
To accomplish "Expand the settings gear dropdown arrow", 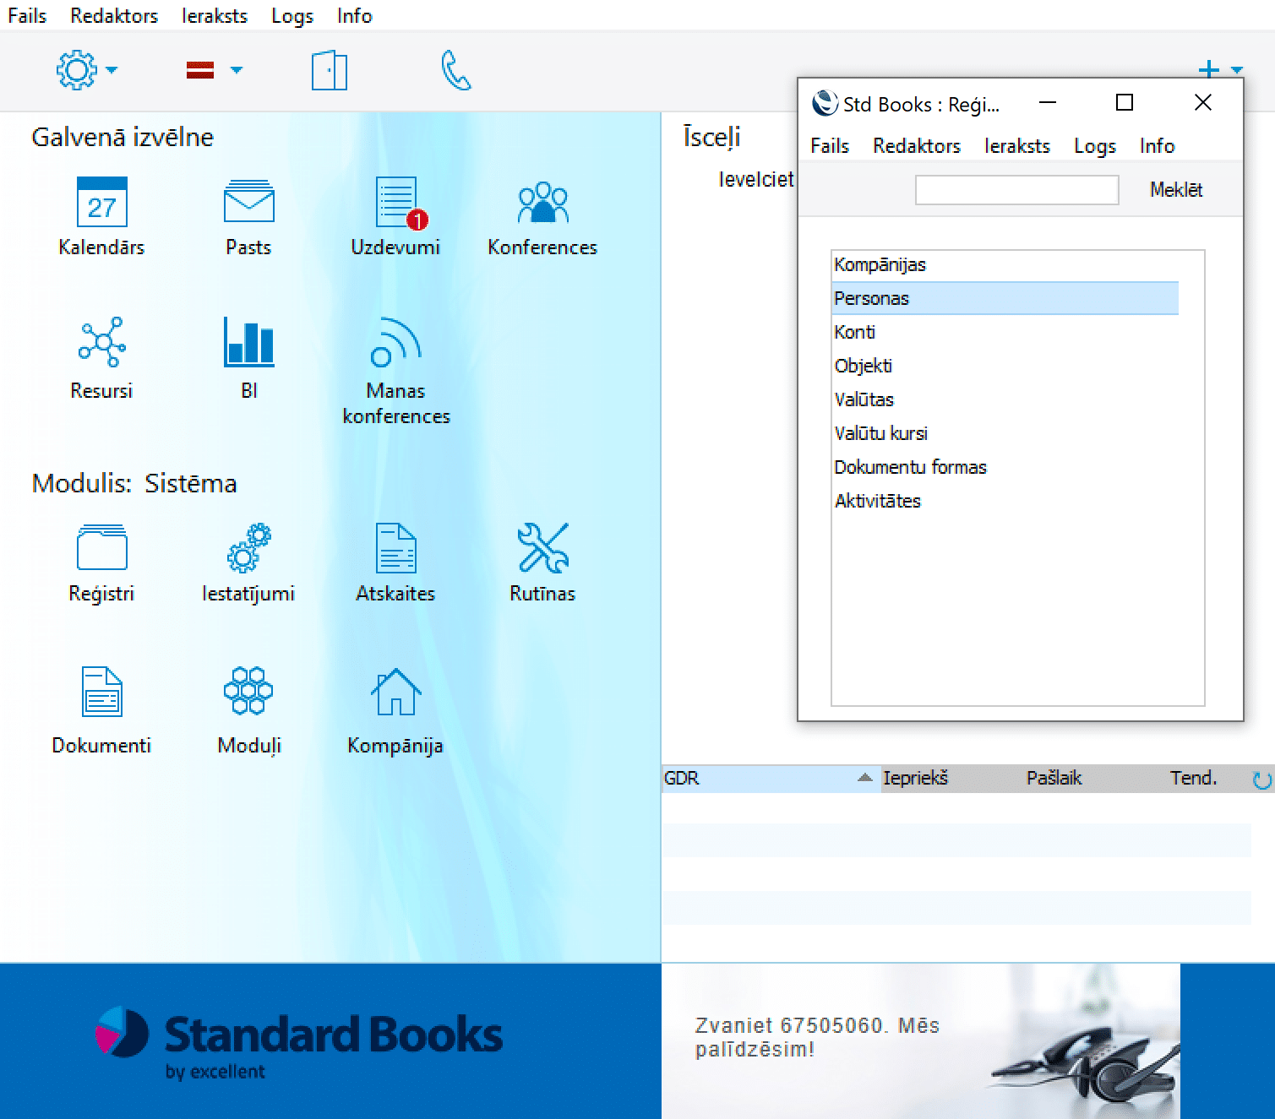I will [112, 70].
